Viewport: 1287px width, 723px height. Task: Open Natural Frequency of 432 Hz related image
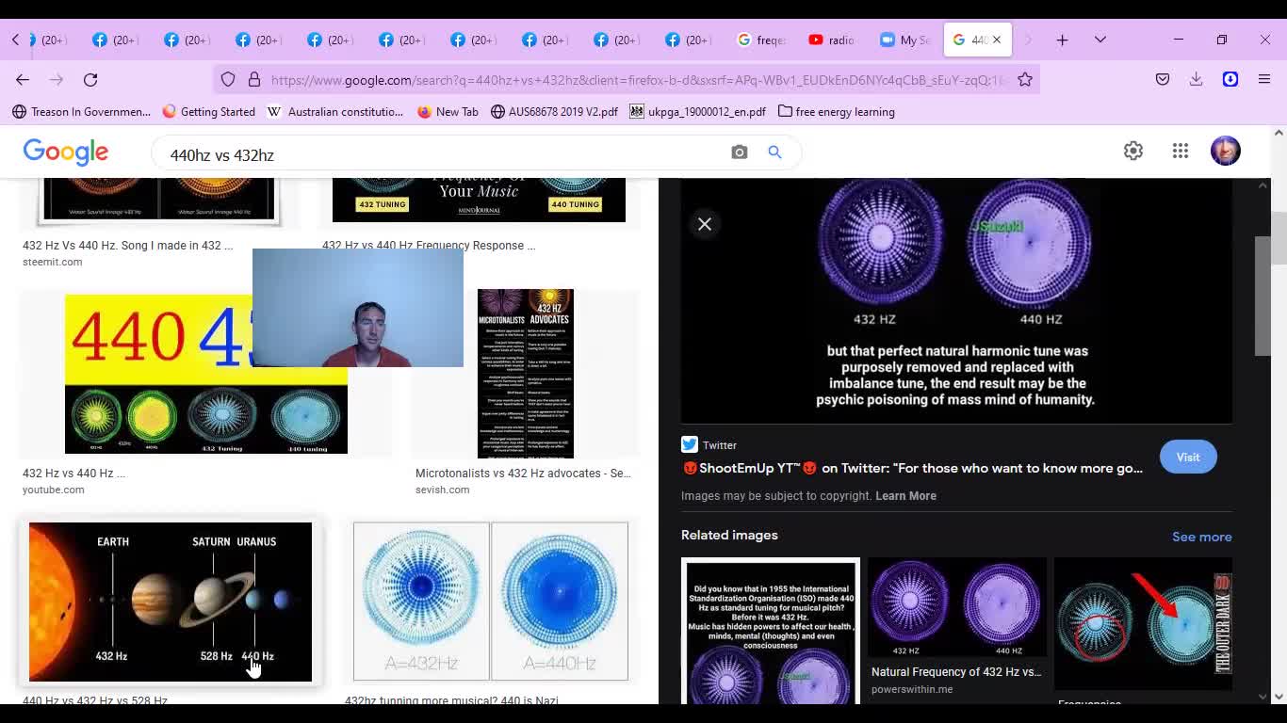[957, 607]
